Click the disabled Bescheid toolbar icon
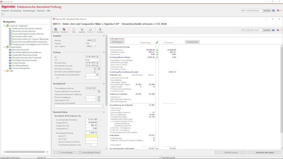The width and height of the screenshot is (283, 159). coord(90,30)
